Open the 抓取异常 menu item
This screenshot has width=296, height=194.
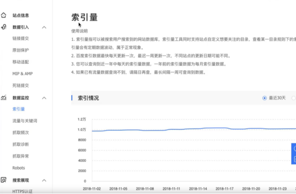click(20, 156)
